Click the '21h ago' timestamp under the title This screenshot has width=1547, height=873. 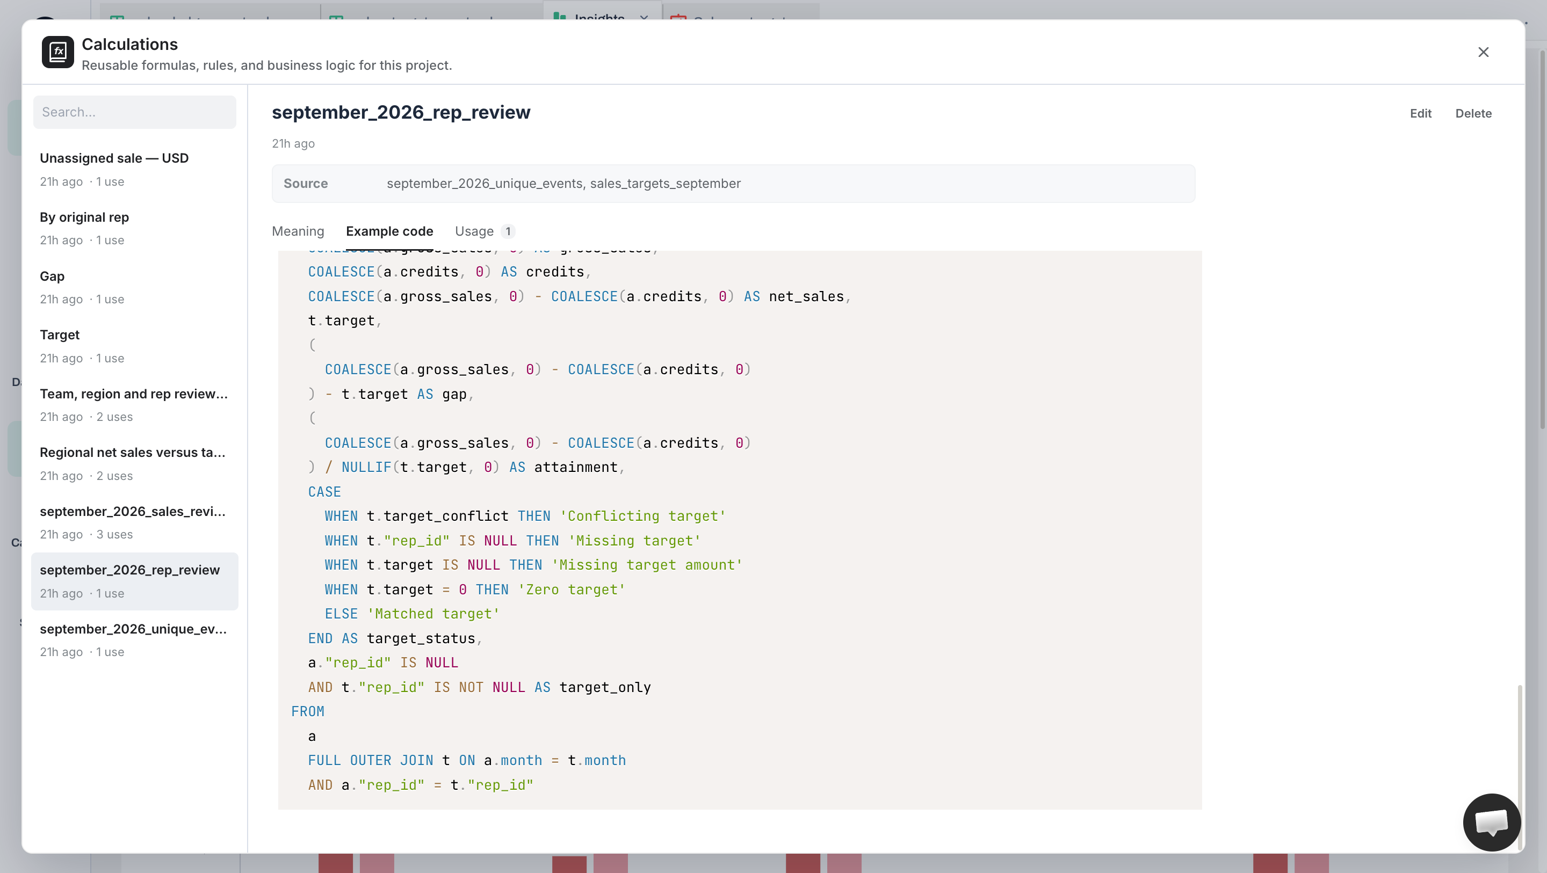tap(293, 143)
